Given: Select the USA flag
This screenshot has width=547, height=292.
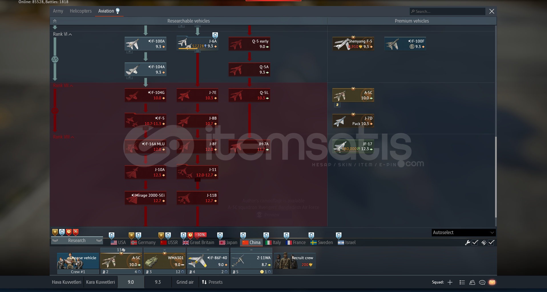Looking at the screenshot, I should coord(114,243).
